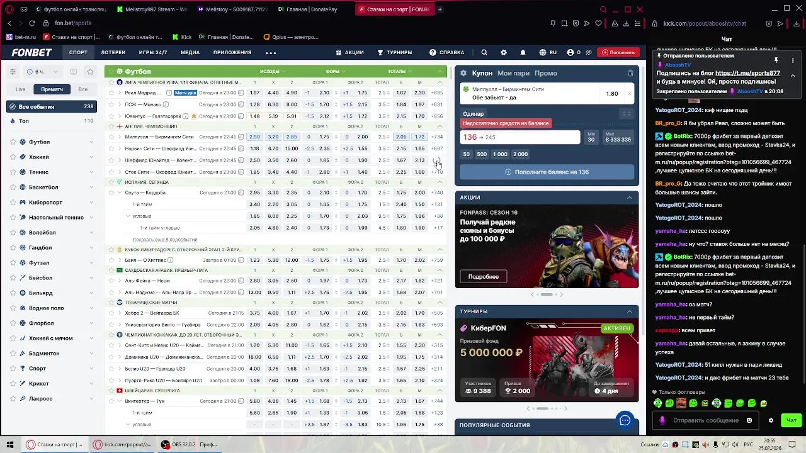Click FONBET logo
Viewport: 806px width, 453px height.
pyautogui.click(x=31, y=52)
